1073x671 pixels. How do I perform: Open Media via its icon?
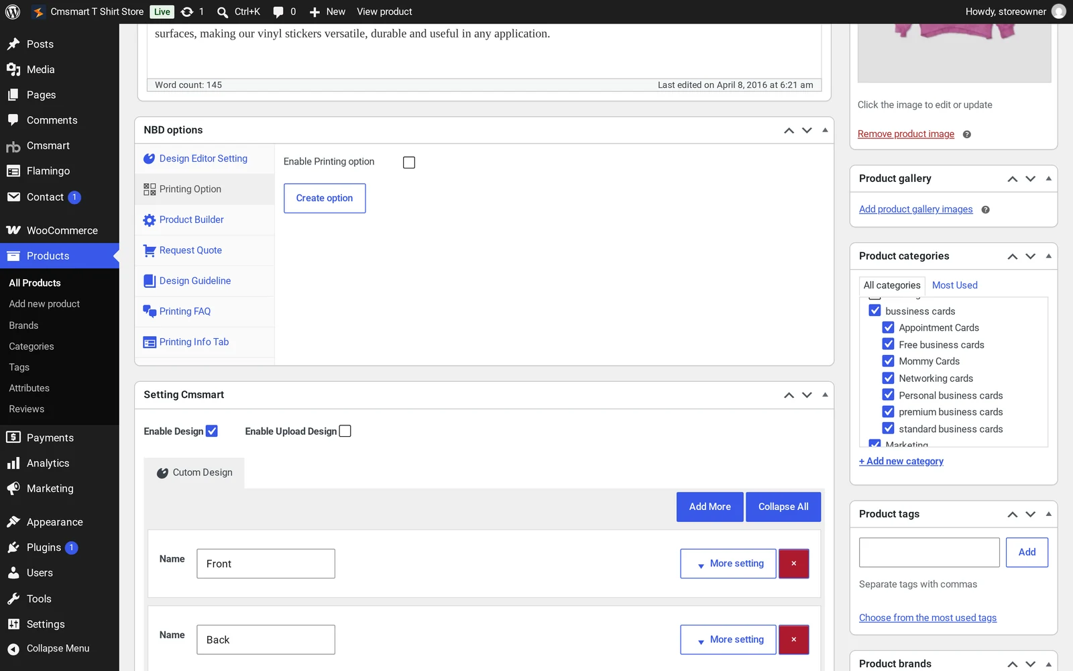(x=13, y=69)
